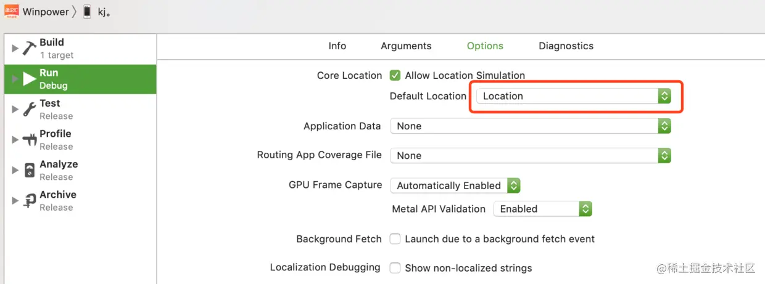765x284 pixels.
Task: Click the Winpower app icon in breadcrumb
Action: click(x=11, y=11)
